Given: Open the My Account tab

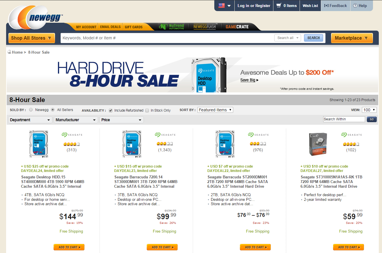Looking at the screenshot, I should [86, 27].
